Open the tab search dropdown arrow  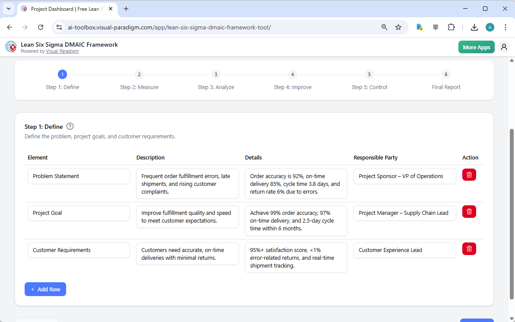8,9
